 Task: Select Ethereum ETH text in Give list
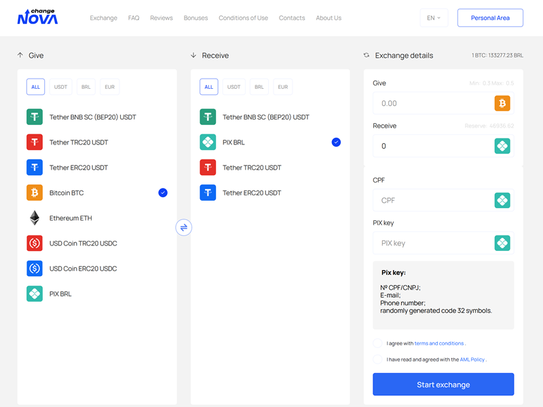tap(71, 218)
